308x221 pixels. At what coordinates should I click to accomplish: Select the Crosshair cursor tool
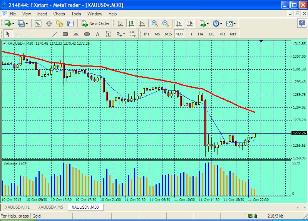pyautogui.click(x=19, y=34)
